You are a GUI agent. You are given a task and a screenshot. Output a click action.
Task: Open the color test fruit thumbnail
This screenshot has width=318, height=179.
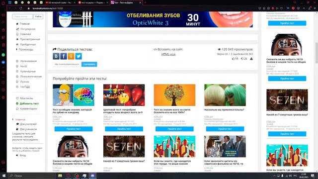tap(124, 95)
